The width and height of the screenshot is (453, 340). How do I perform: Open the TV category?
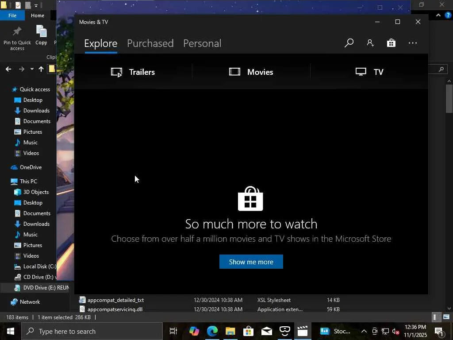click(x=369, y=72)
